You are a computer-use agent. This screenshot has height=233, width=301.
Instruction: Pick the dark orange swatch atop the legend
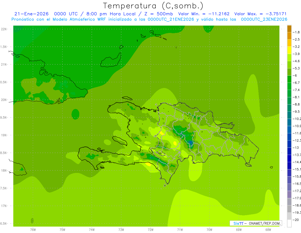[x=289, y=29]
